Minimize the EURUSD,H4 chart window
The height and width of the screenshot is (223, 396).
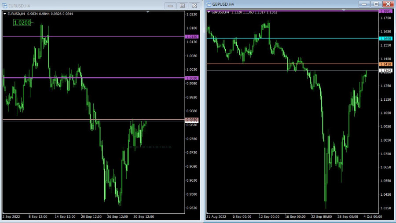click(170, 6)
